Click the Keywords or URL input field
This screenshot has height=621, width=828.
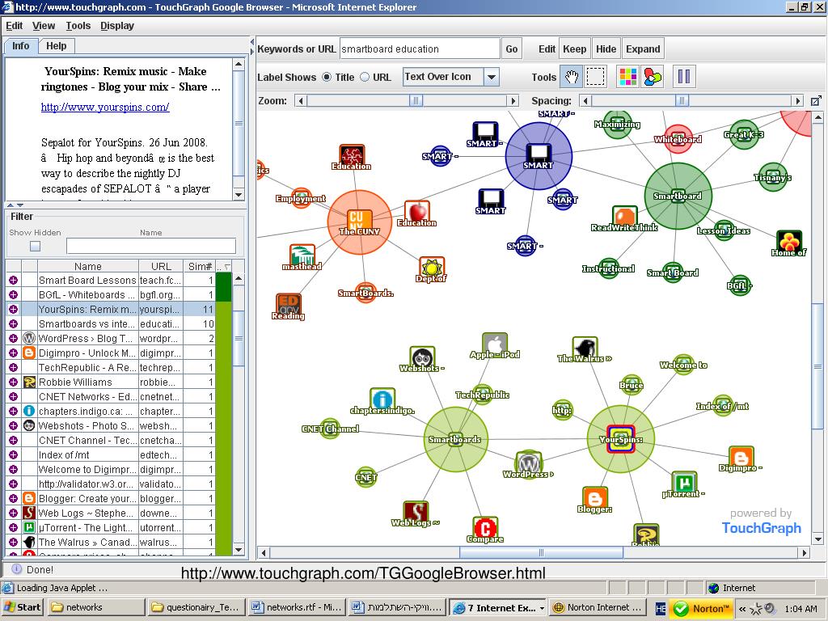420,49
